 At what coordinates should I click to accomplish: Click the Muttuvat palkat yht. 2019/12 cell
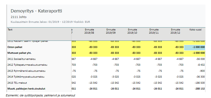174,53
